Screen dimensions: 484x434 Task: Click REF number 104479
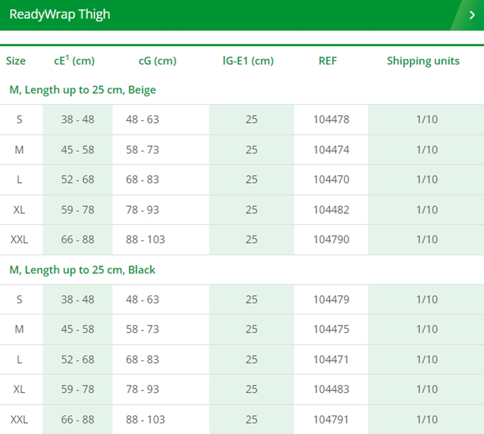[x=331, y=299]
